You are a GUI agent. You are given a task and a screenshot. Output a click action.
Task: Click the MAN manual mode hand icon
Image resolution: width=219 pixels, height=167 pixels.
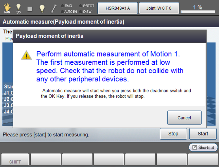click(7, 8)
